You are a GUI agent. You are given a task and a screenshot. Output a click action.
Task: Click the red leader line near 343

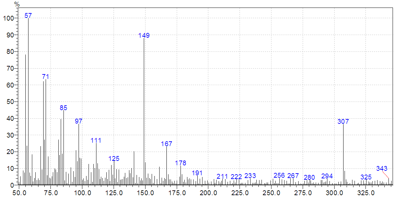click(x=386, y=175)
